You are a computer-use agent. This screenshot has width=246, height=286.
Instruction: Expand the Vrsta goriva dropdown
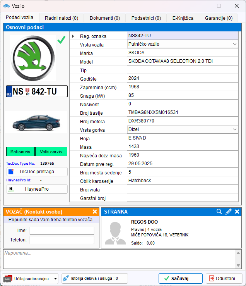click(235, 129)
